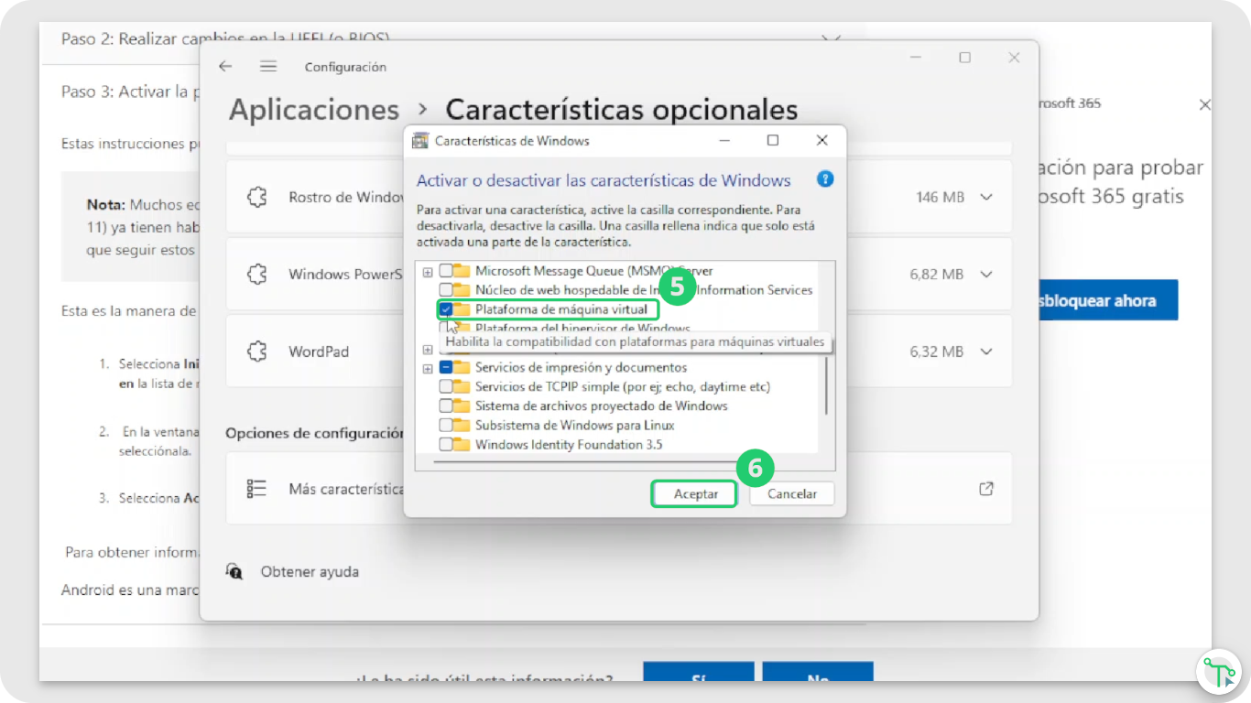Image resolution: width=1251 pixels, height=703 pixels.
Task: Click the Características de Windows title bar icon
Action: [x=420, y=141]
